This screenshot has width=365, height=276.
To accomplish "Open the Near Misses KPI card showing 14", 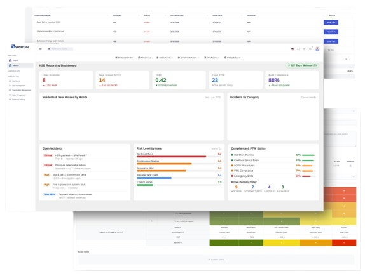I will point(123,80).
